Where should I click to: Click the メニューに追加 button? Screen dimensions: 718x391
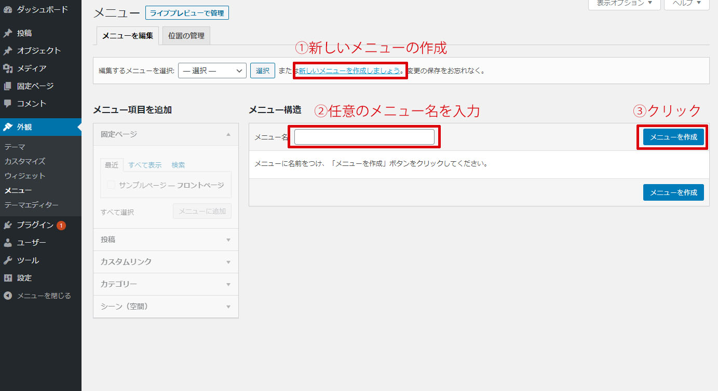202,211
